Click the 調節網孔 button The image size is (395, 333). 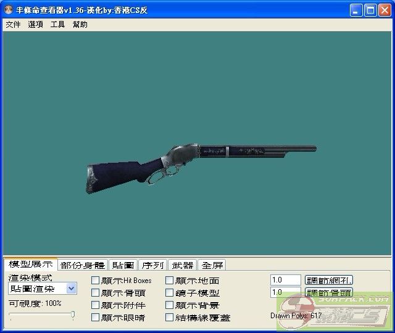coord(329,280)
